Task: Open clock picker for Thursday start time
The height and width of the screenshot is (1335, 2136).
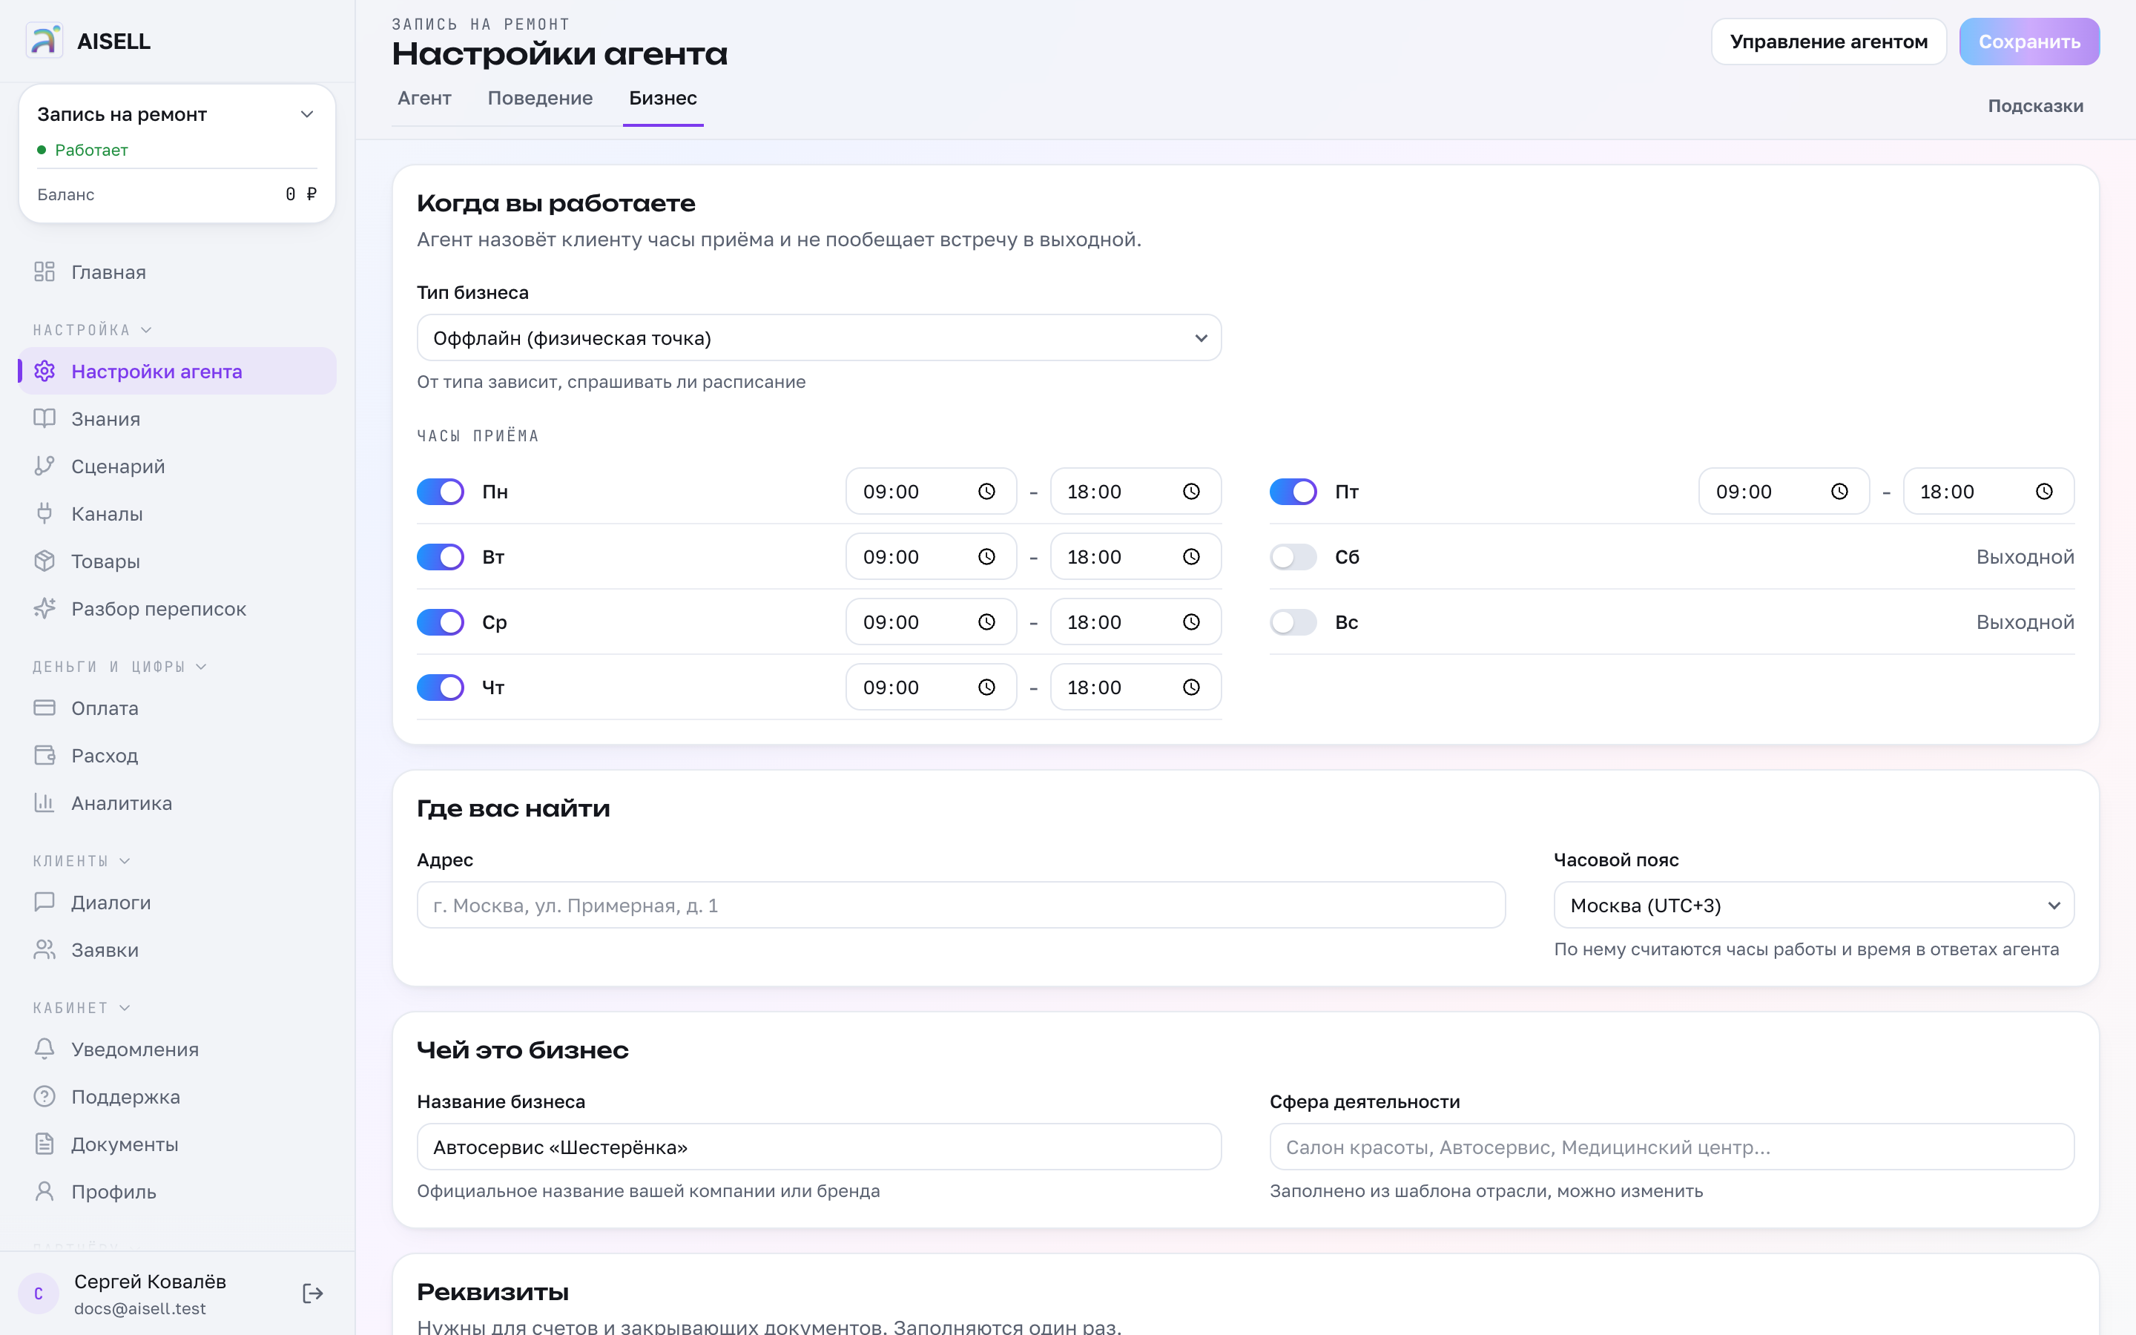Action: coord(987,688)
